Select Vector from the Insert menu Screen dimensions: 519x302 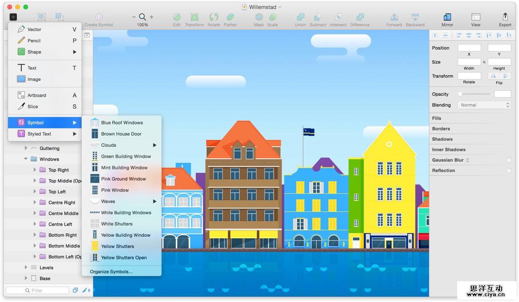(x=34, y=29)
